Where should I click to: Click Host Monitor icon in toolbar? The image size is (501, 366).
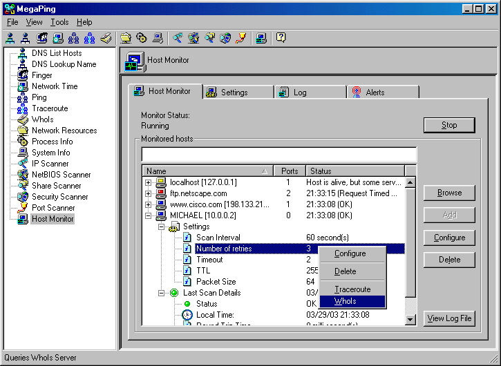(x=261, y=38)
